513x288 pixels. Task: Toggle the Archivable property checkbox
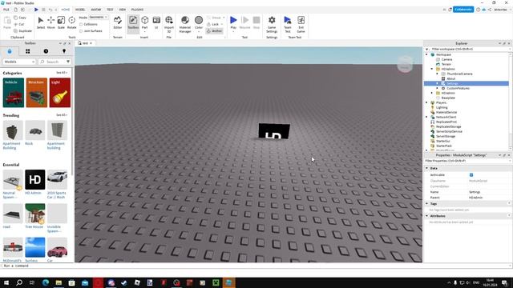point(471,175)
